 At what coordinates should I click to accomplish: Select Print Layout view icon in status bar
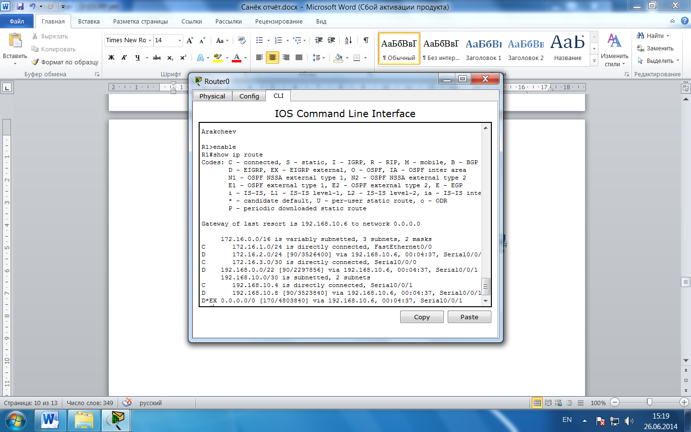point(537,403)
